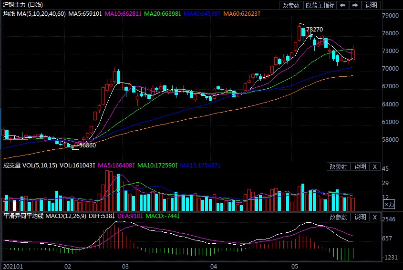Select the 均线 MA(5,10,20,40,60) indicator label

click(x=34, y=13)
